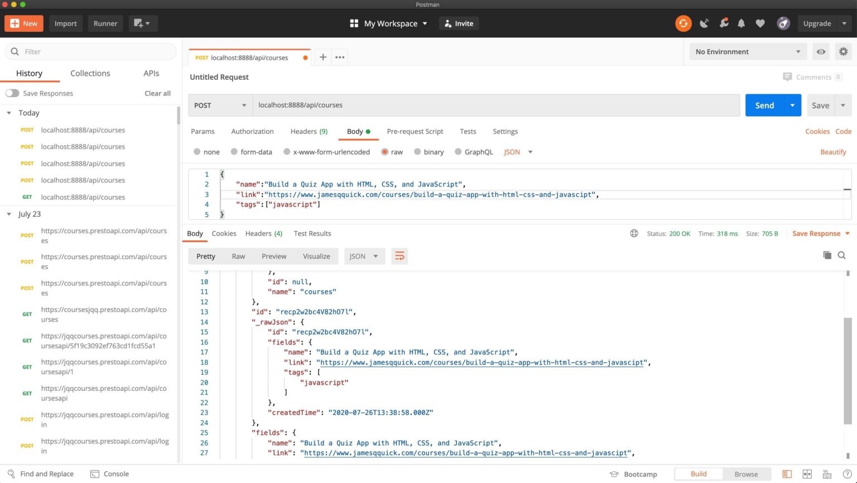Click the satellite API network icon
Screen dimensions: 857x483
704,23
